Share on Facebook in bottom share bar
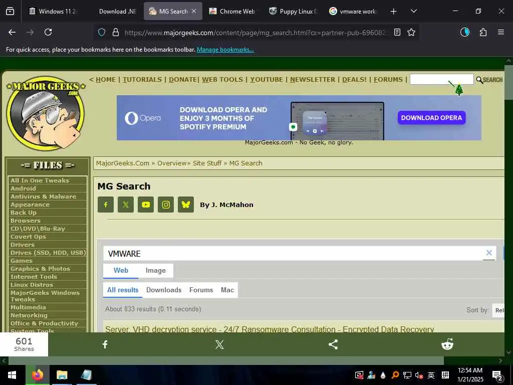 click(x=105, y=344)
